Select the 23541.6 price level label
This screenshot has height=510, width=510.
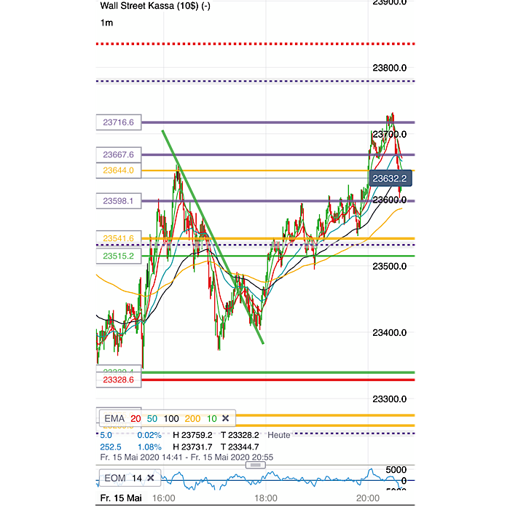pyautogui.click(x=119, y=238)
